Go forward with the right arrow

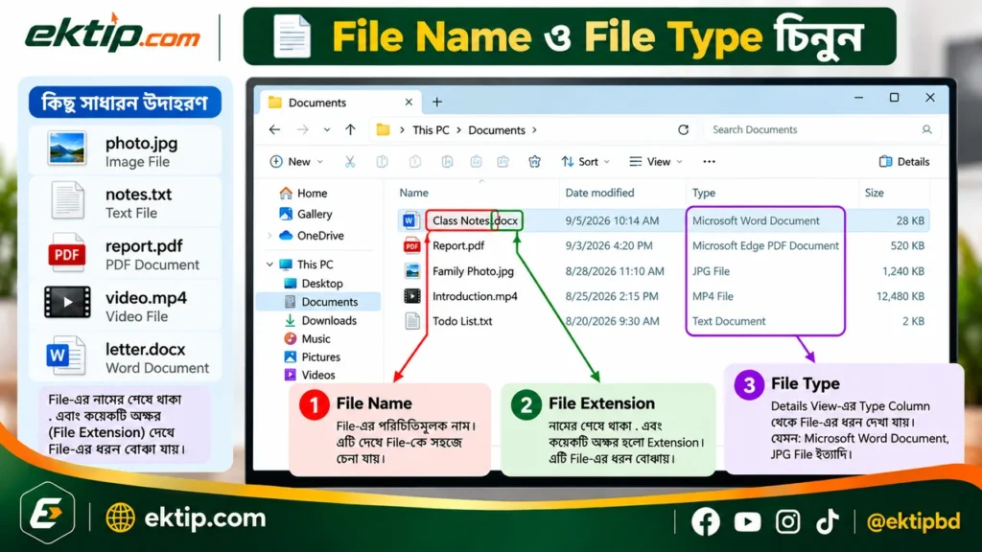[x=302, y=129]
